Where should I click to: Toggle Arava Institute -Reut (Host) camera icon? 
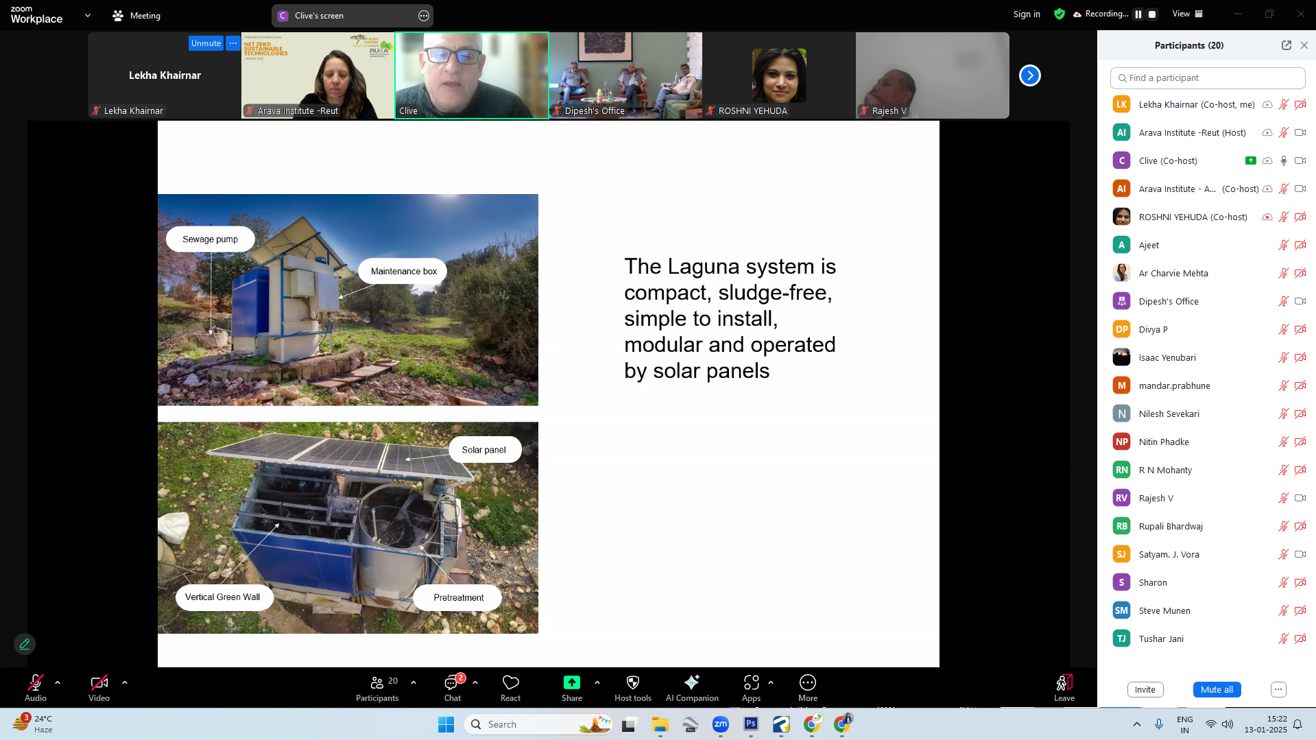coord(1300,132)
